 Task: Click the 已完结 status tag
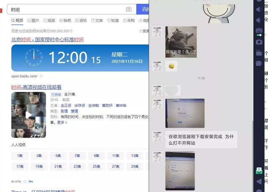(x=56, y=95)
